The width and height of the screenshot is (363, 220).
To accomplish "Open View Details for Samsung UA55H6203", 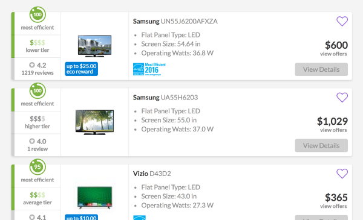I will tap(321, 145).
